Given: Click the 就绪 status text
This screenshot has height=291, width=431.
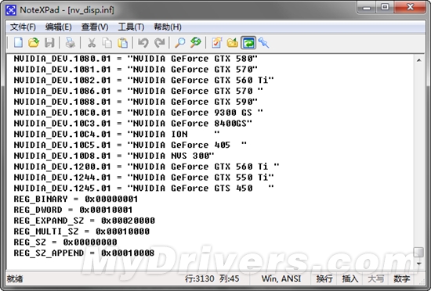Looking at the screenshot, I should coord(15,278).
